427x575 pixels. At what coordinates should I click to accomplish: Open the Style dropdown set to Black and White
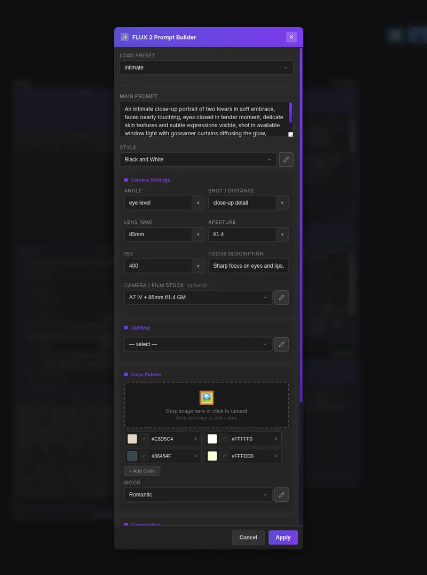[198, 159]
